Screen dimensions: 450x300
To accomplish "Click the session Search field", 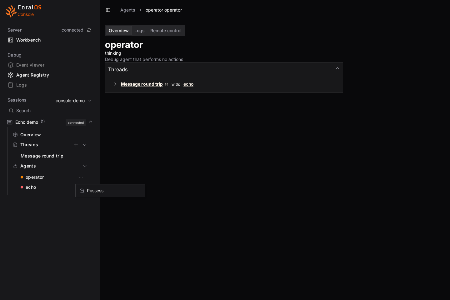I will coord(50,111).
